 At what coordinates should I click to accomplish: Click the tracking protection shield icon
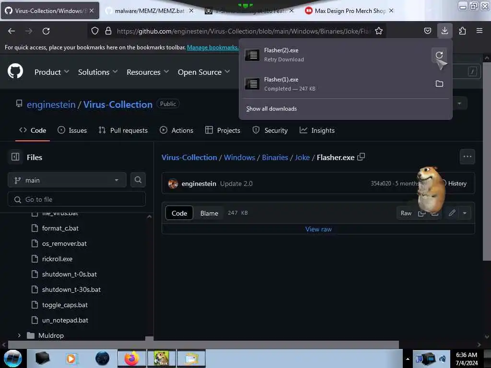click(95, 31)
